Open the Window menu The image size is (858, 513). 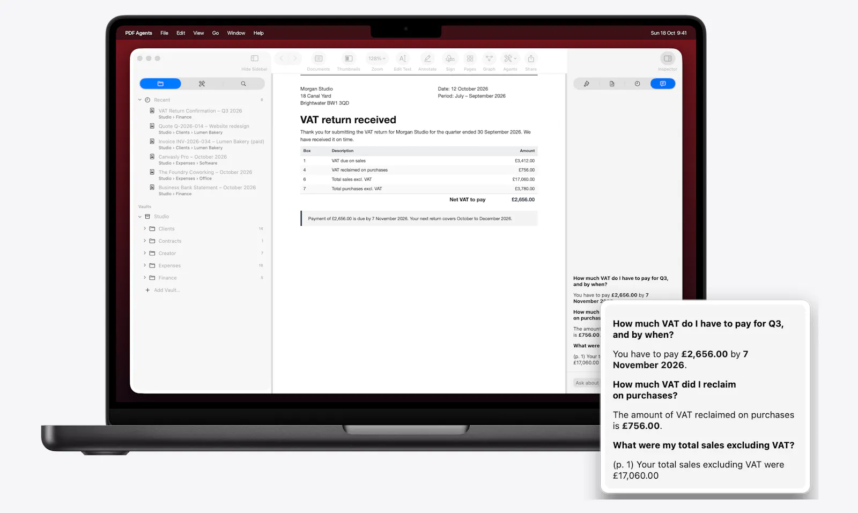[236, 33]
